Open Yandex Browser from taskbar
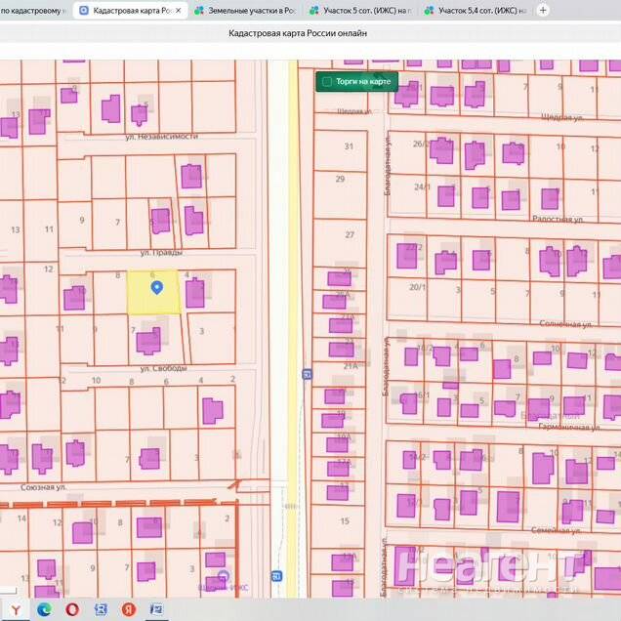Image resolution: width=621 pixels, height=621 pixels. [x=18, y=609]
